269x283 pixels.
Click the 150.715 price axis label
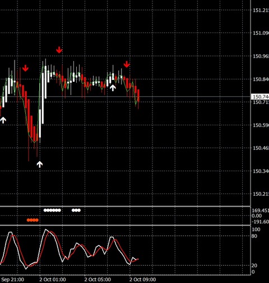coord(261,102)
